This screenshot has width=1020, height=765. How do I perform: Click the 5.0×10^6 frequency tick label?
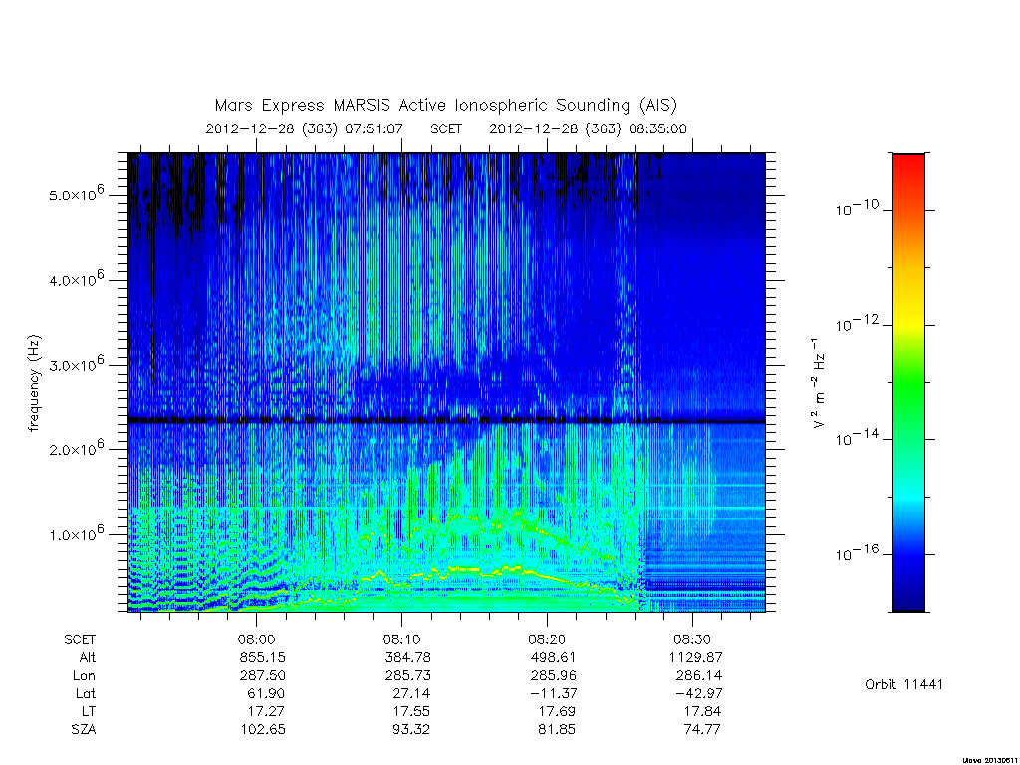click(x=76, y=194)
